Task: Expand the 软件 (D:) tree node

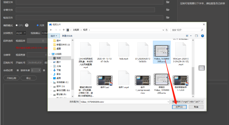Action: [x=51, y=86]
